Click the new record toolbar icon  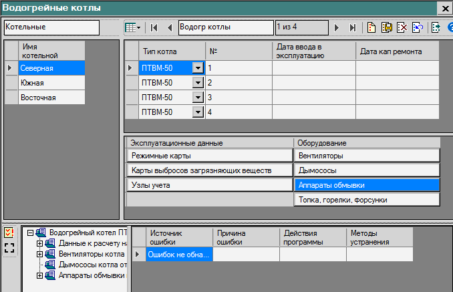pos(371,27)
